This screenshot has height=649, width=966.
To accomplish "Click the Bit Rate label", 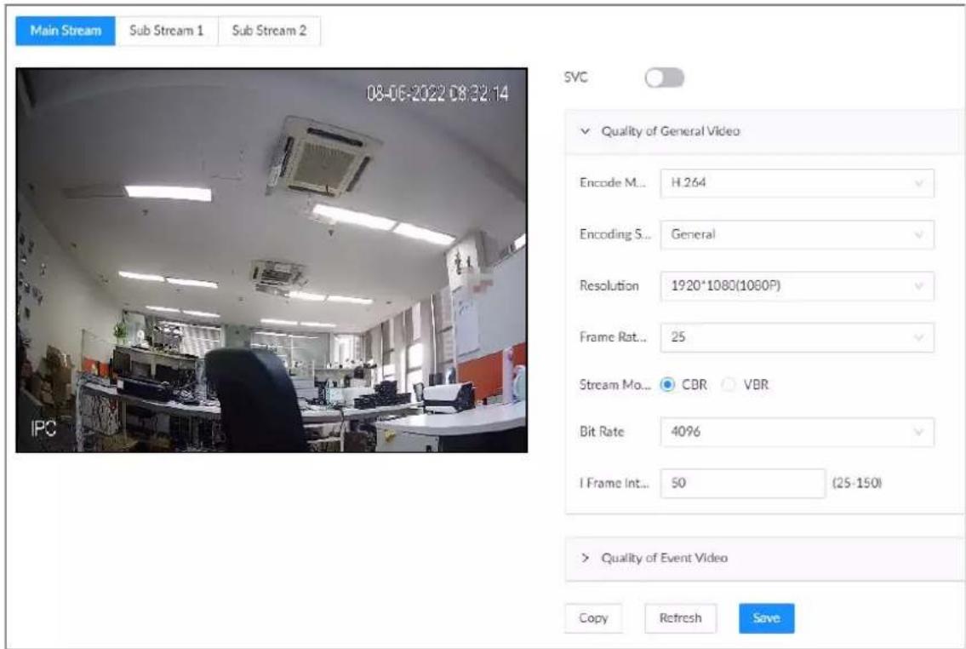I will [601, 432].
